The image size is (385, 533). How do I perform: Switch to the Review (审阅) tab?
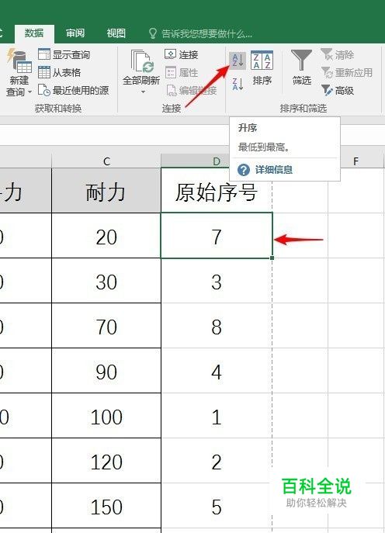[x=75, y=33]
